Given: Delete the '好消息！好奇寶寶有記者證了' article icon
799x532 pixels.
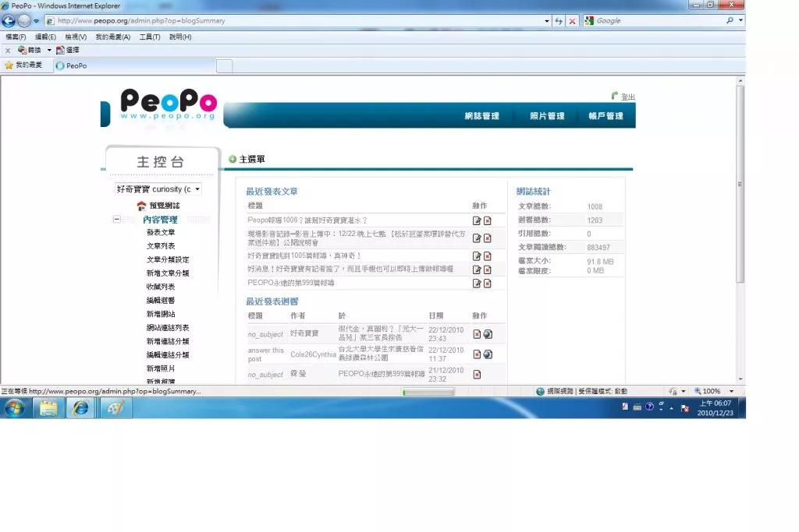Looking at the screenshot, I should coord(488,270).
